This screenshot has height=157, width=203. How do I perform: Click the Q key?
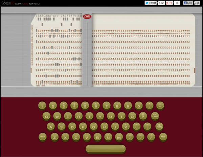(x=46, y=116)
